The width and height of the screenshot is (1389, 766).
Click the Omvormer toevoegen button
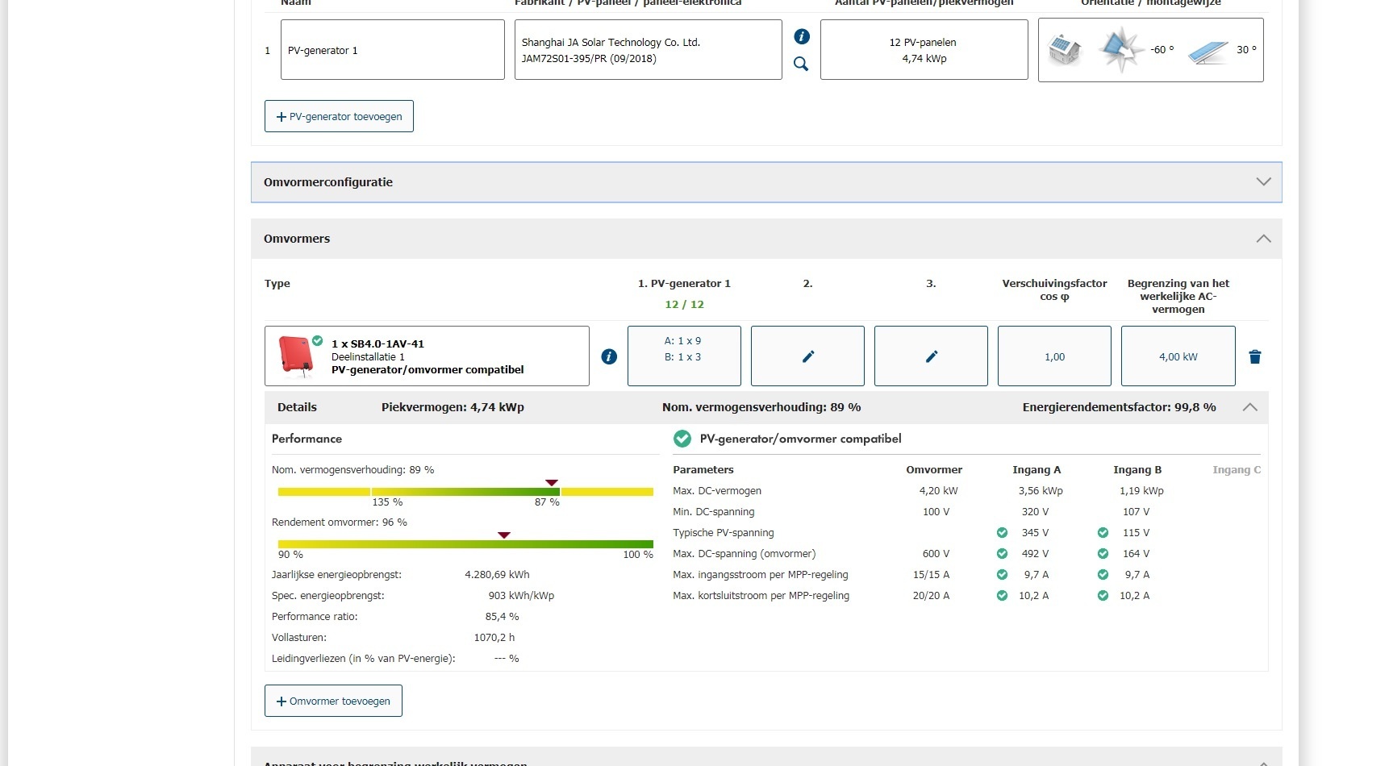point(333,701)
